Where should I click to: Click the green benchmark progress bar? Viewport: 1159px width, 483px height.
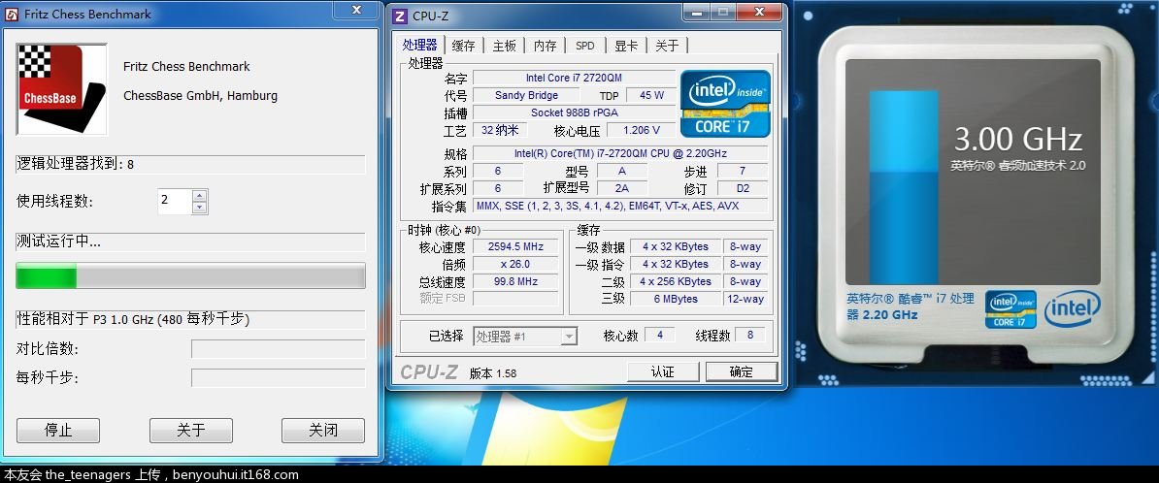point(190,275)
